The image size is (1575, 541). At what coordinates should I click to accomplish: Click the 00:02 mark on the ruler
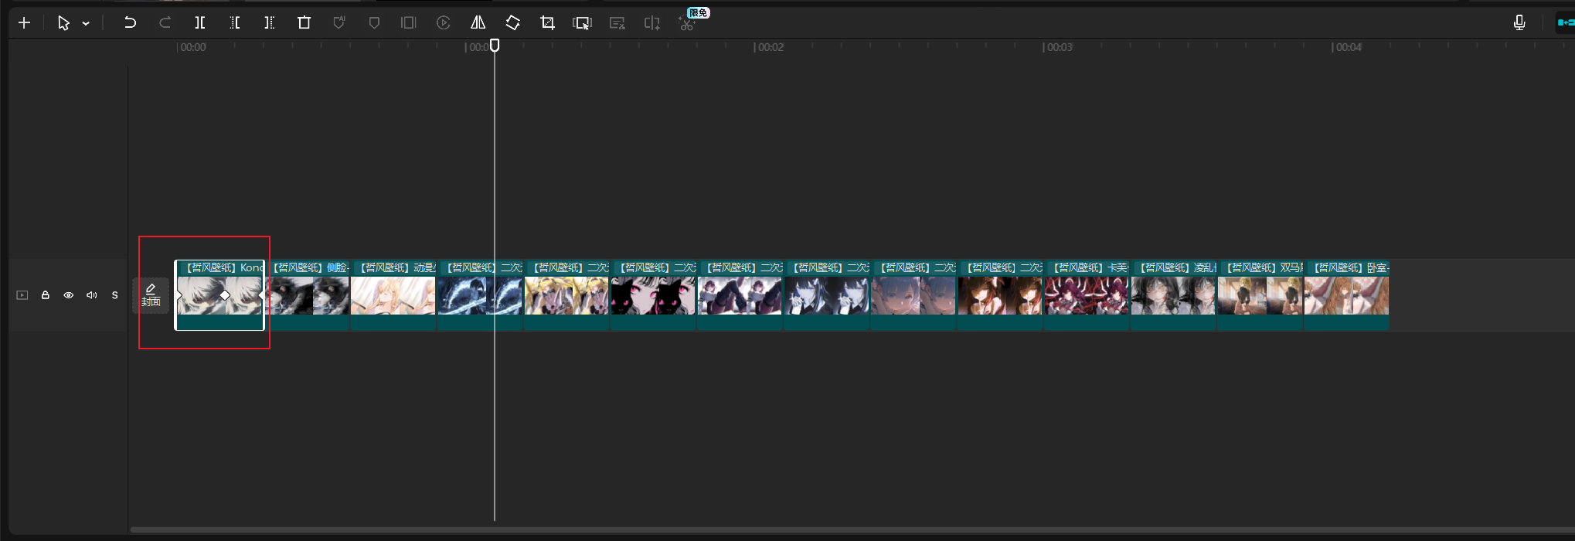(x=770, y=47)
